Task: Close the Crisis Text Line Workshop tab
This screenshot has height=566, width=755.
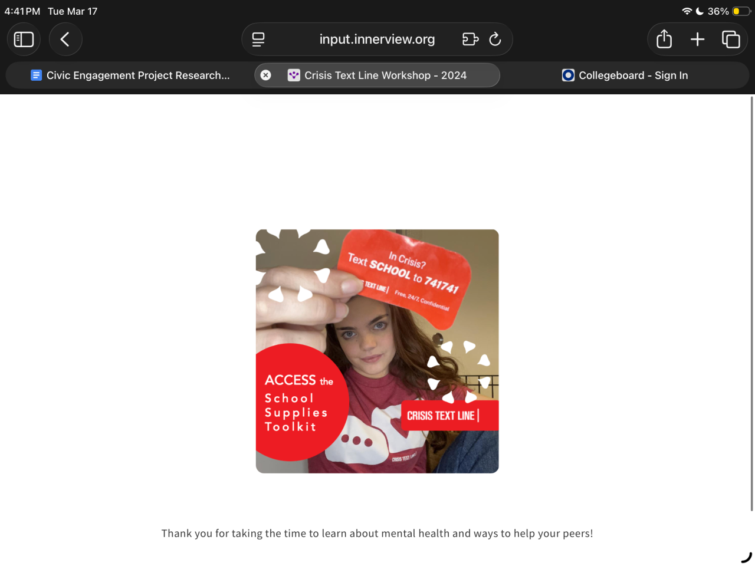Action: (x=266, y=75)
